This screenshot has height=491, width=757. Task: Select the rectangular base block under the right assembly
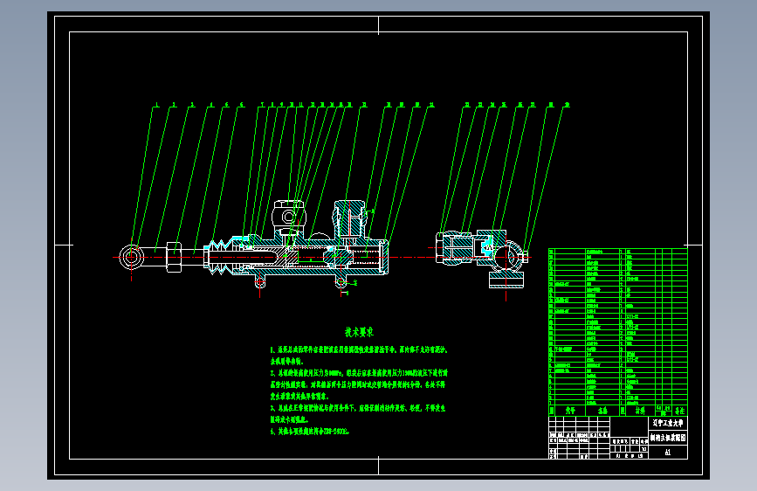tap(506, 280)
